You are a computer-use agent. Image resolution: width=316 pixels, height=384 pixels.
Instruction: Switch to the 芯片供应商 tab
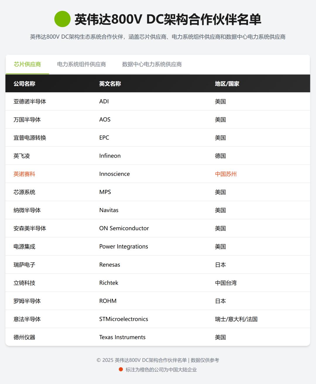tap(27, 64)
